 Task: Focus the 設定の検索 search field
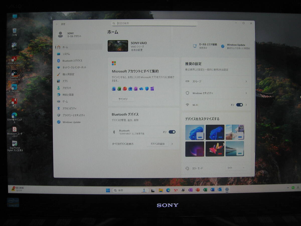pos(154,23)
